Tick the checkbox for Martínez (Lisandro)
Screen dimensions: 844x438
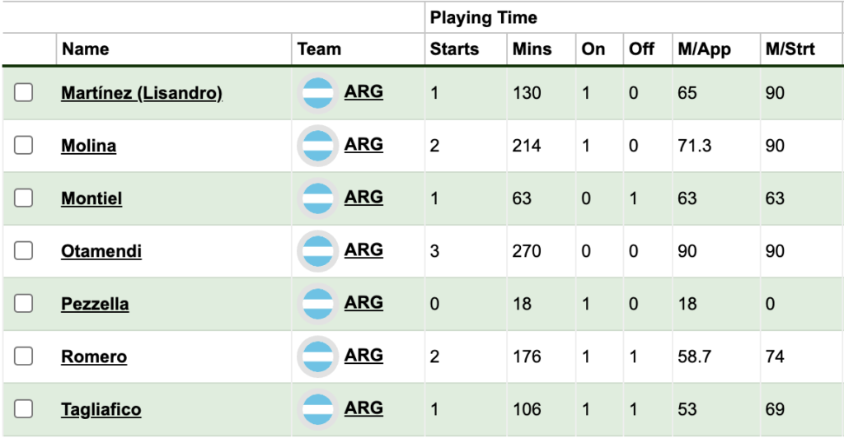(24, 93)
